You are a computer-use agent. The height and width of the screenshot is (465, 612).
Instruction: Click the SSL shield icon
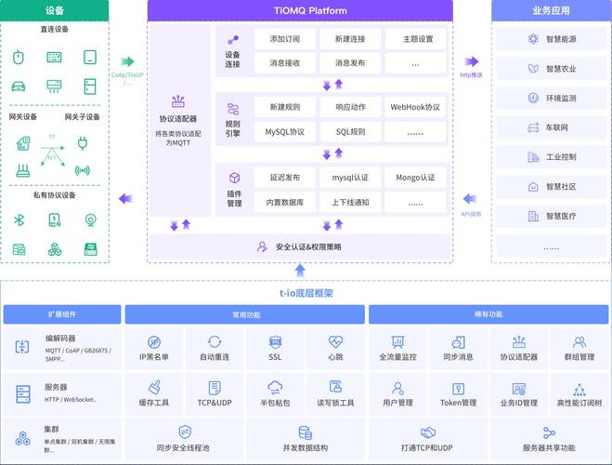click(x=275, y=342)
